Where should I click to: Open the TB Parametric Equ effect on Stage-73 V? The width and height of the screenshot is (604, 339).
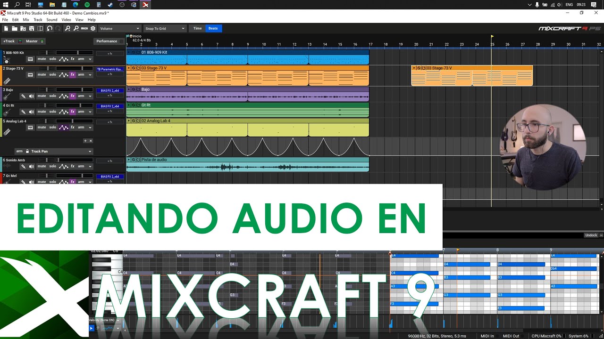coord(110,69)
